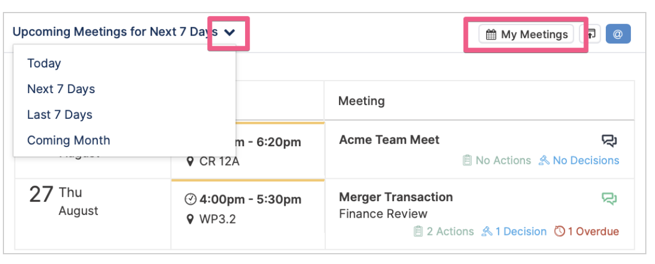
Task: View the 1 Overdue item
Action: pyautogui.click(x=586, y=231)
